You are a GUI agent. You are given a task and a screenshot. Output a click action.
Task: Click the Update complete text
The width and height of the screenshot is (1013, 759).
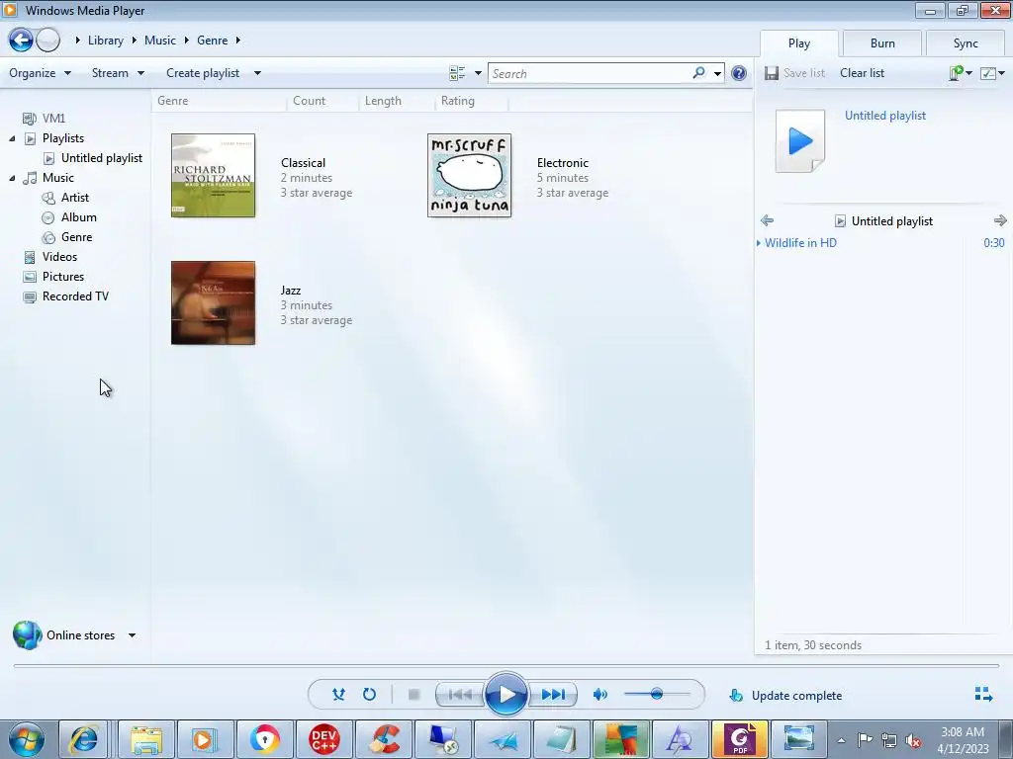point(796,696)
